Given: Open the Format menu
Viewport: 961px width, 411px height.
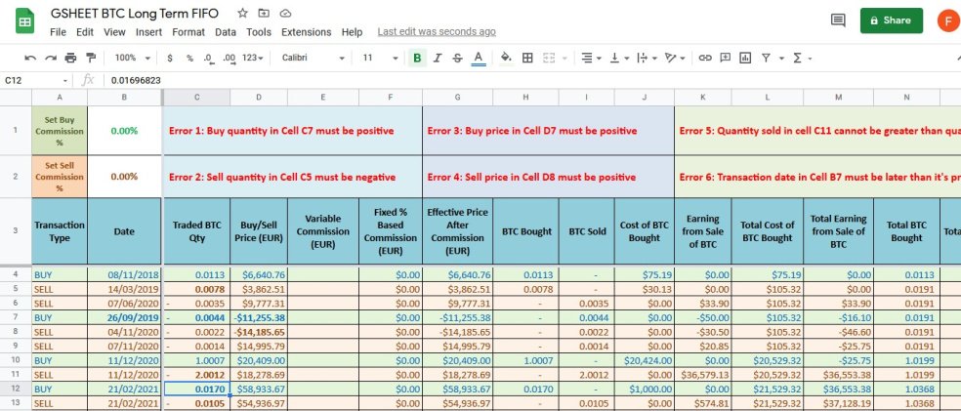Looking at the screenshot, I should pos(188,32).
